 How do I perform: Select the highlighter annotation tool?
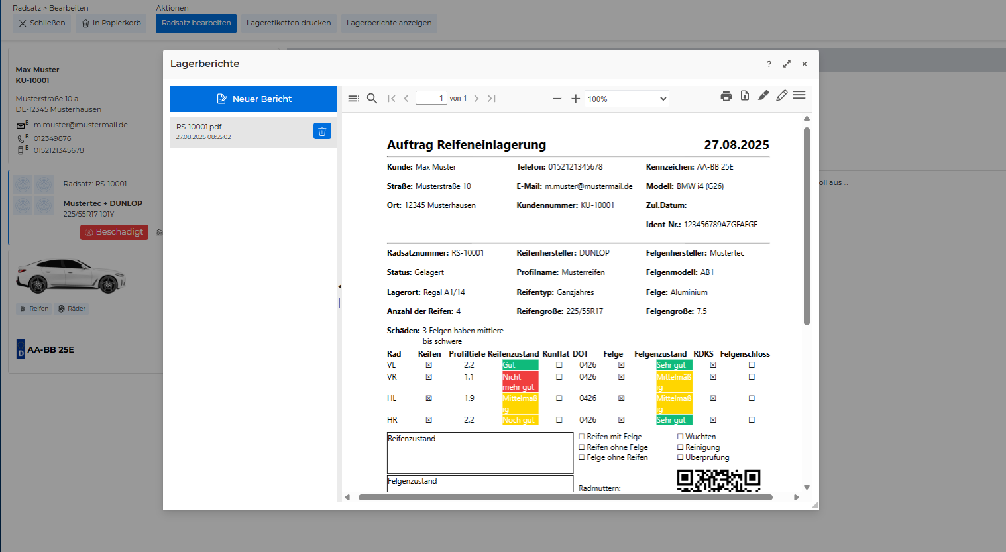click(763, 95)
